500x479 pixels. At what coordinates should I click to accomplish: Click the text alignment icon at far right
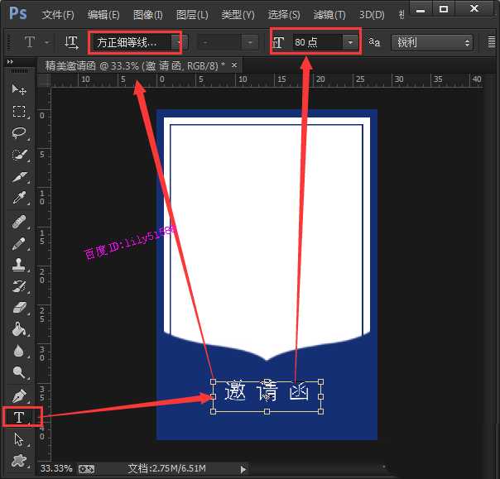point(492,42)
